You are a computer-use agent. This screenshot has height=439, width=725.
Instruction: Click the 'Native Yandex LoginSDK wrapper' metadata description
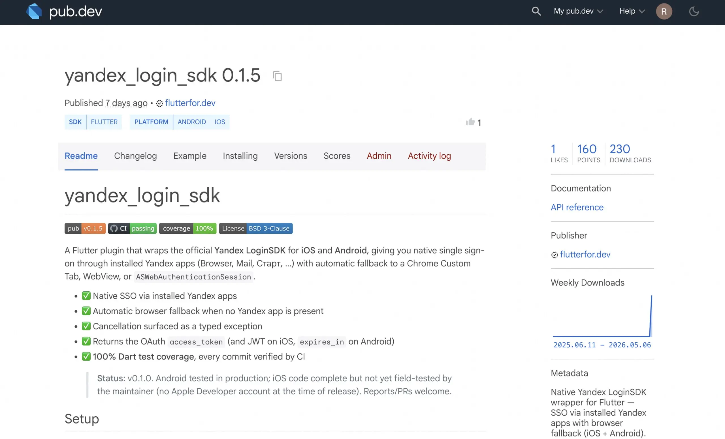point(598,413)
